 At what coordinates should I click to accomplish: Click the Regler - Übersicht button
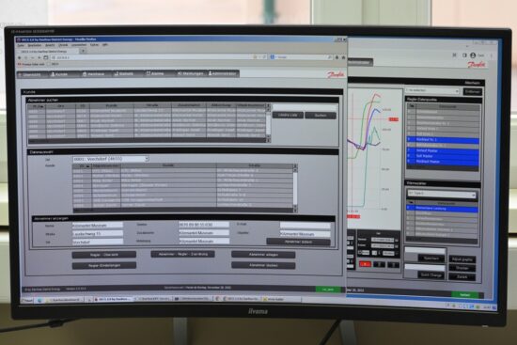(x=103, y=255)
